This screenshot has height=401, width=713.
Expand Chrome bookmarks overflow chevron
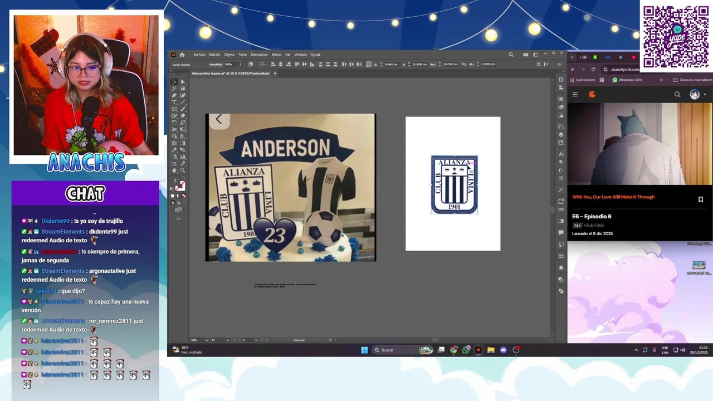coord(661,80)
